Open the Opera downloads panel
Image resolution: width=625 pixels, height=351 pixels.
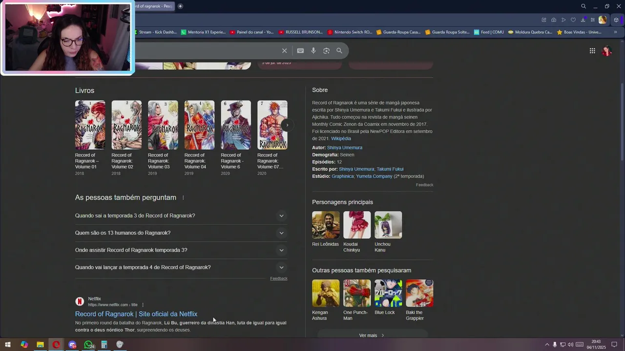583,20
